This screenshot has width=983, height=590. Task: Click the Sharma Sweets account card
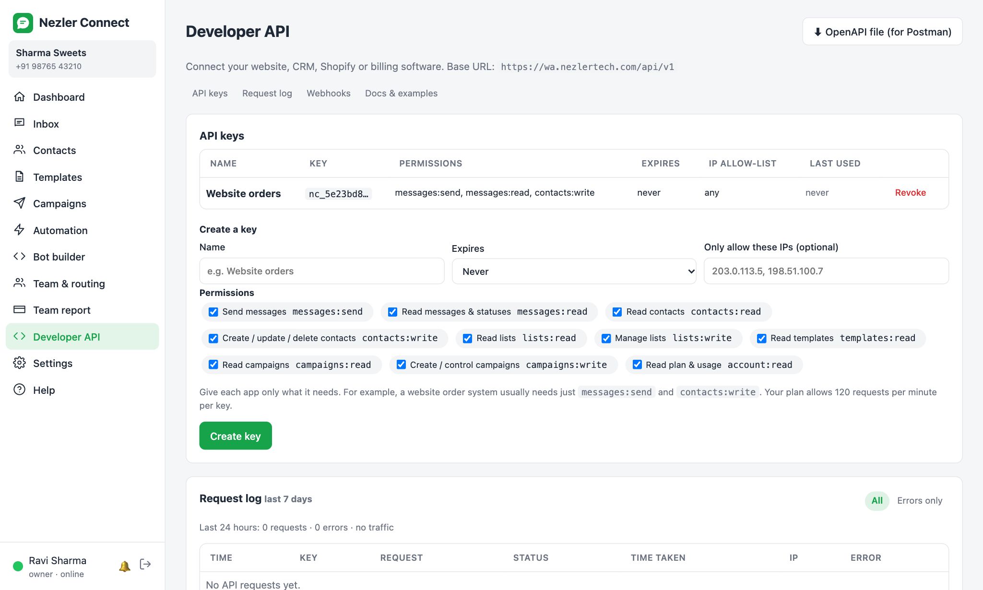click(82, 59)
